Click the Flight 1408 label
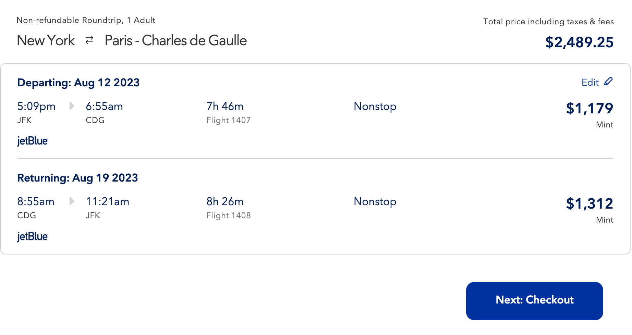The height and width of the screenshot is (335, 632). click(228, 215)
